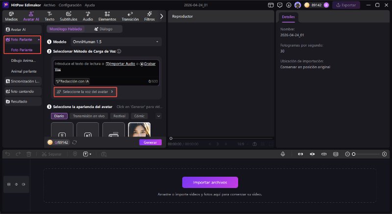Click the delete trash icon

click(x=29, y=154)
